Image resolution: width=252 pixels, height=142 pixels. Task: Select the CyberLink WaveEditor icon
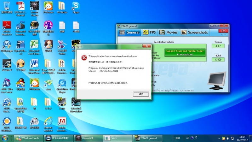(x=76, y=105)
